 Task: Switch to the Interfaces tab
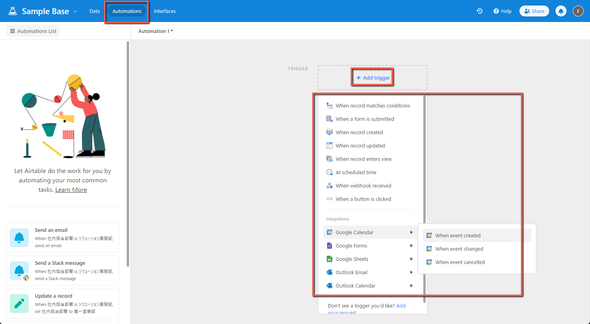(x=164, y=11)
